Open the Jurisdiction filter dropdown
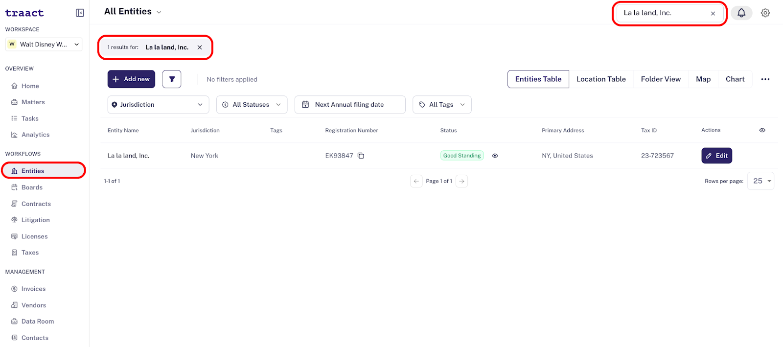Screen dimensions: 783x347 tap(158, 105)
